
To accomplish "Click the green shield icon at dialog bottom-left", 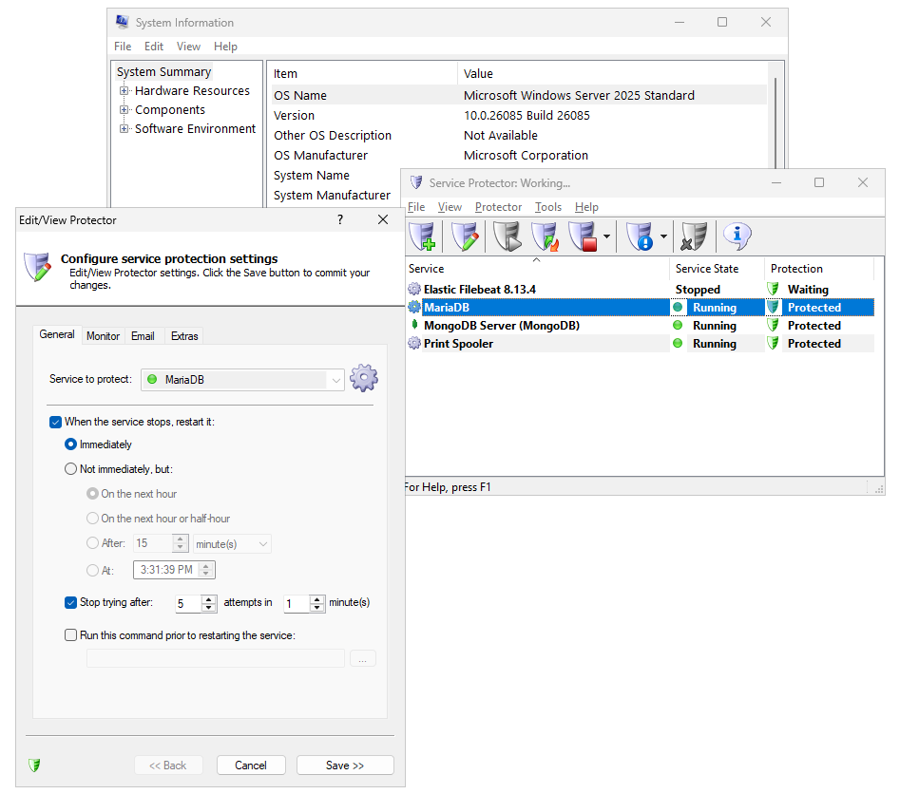I will pyautogui.click(x=34, y=765).
